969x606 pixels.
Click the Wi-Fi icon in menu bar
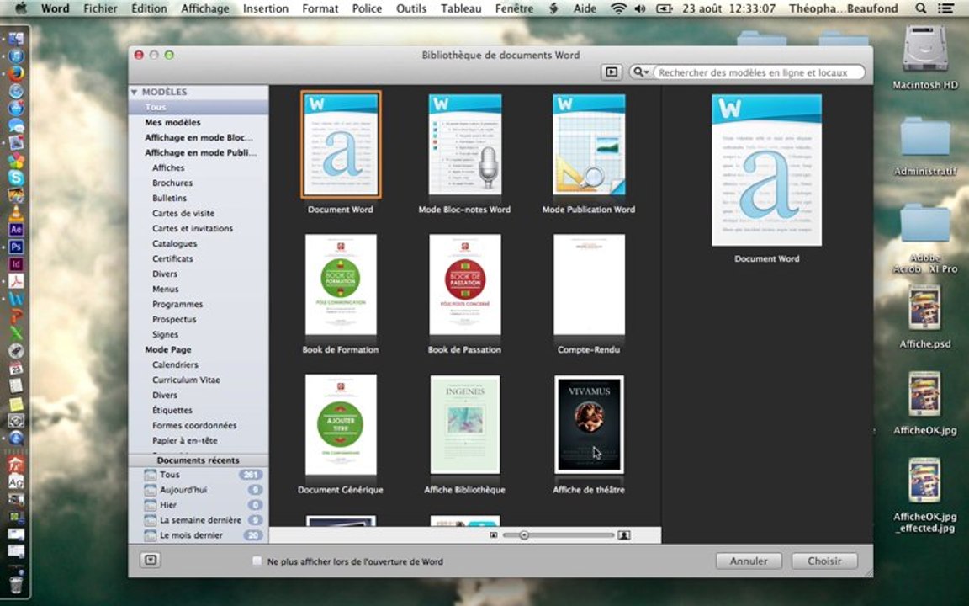pyautogui.click(x=617, y=8)
